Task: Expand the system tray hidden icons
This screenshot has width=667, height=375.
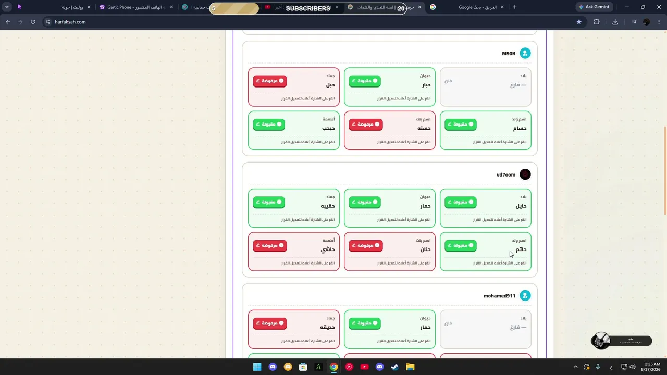Action: [575, 367]
